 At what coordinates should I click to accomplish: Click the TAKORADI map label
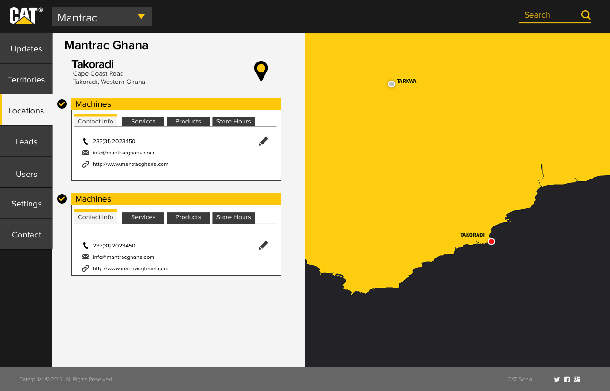click(x=472, y=235)
